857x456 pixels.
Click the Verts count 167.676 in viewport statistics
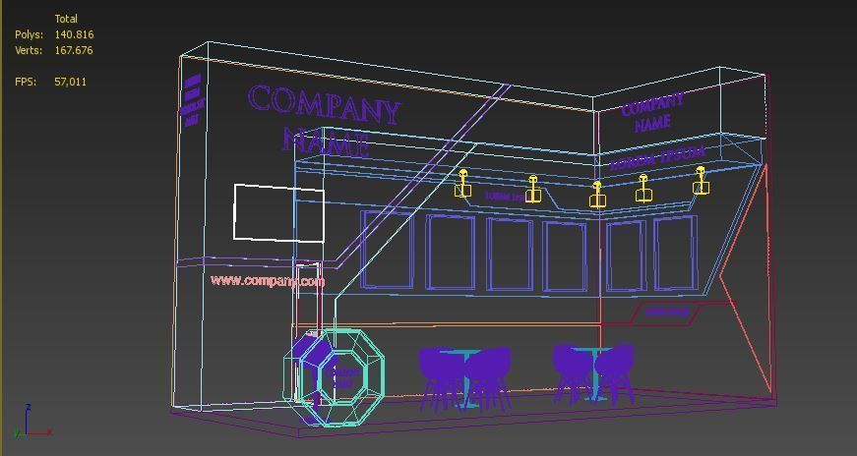(74, 50)
